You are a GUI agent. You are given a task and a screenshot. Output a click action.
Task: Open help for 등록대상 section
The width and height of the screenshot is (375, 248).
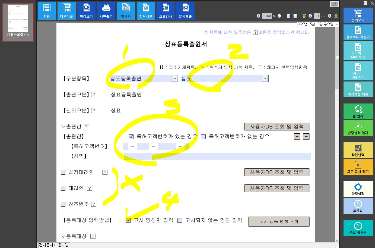93,236
